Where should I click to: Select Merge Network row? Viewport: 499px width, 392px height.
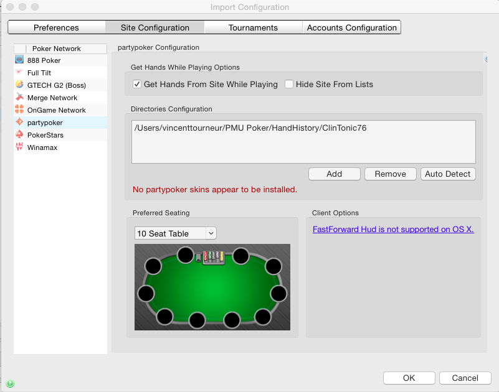[x=60, y=98]
